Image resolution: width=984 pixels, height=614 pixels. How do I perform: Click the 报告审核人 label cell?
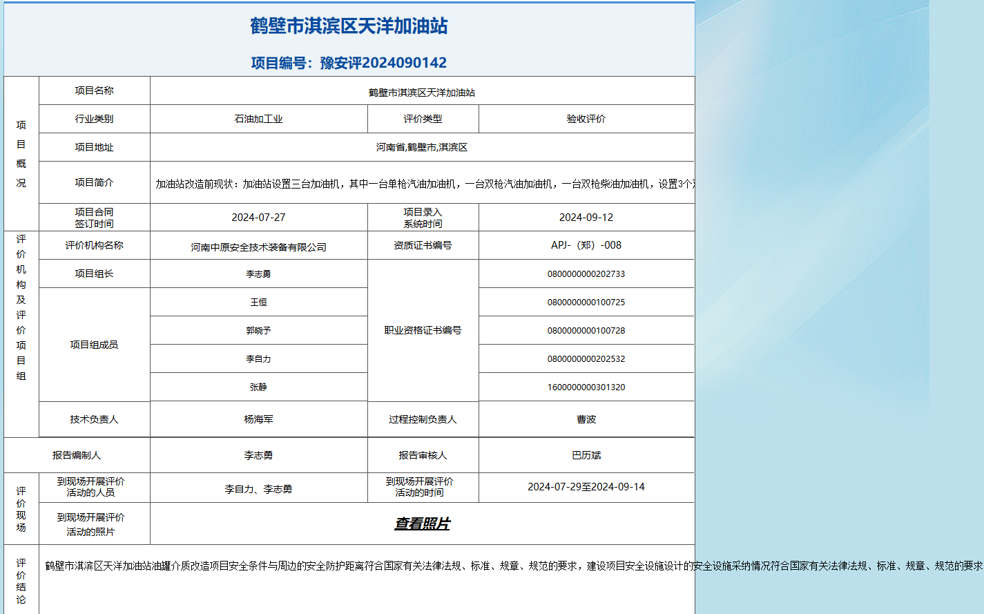423,455
